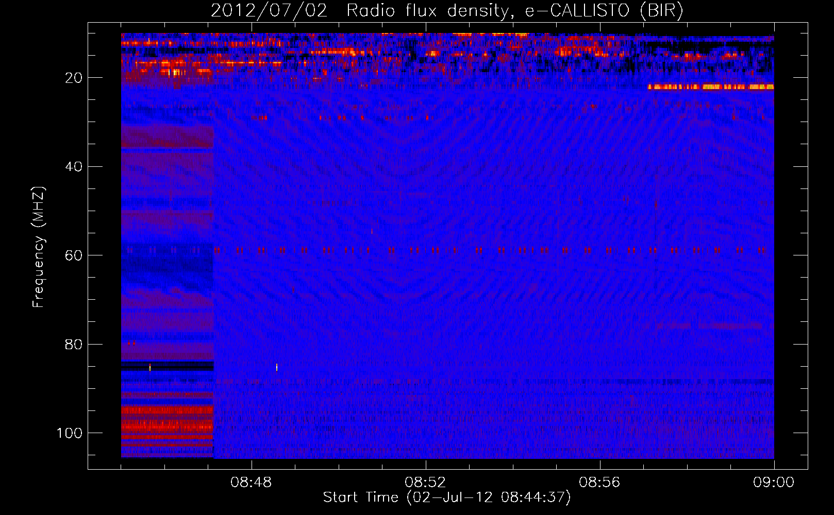Click the plot title with date 2012/07/02
Viewport: 834px width, 515px height.
(447, 11)
